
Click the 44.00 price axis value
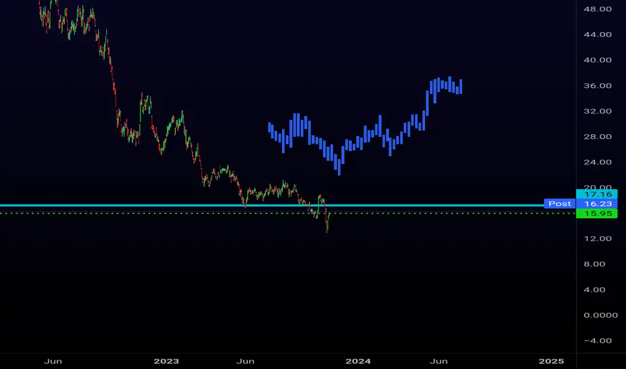(x=597, y=34)
